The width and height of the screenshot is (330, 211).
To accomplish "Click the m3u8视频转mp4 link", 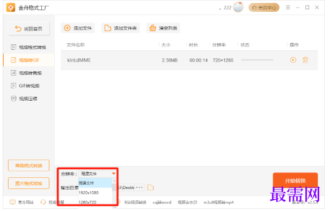I will [218, 202].
